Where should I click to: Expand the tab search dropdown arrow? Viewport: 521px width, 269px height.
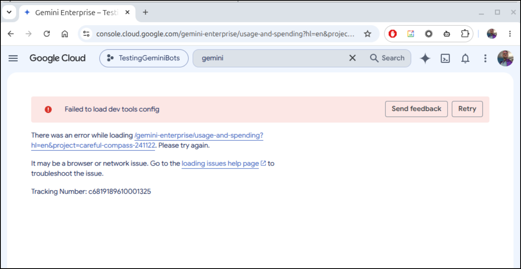[9, 12]
